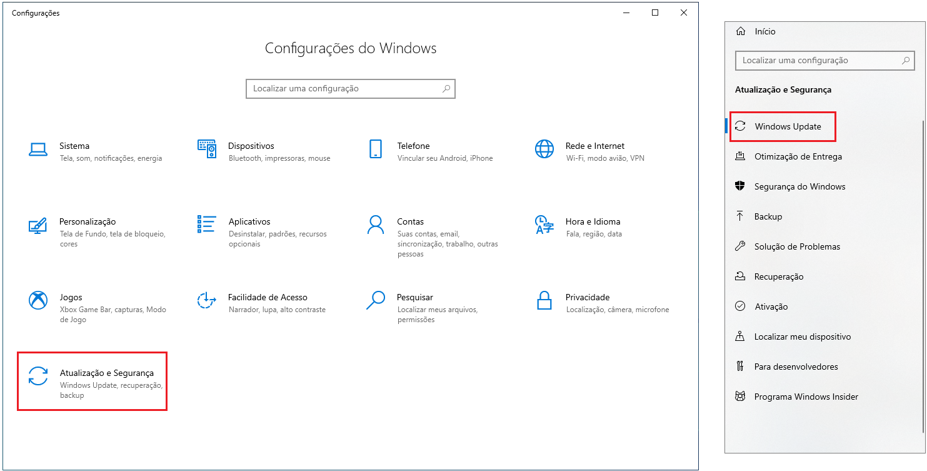Viewport: 927px width, 471px height.
Task: Click the Solução de Problemas wrench icon
Action: pos(740,246)
